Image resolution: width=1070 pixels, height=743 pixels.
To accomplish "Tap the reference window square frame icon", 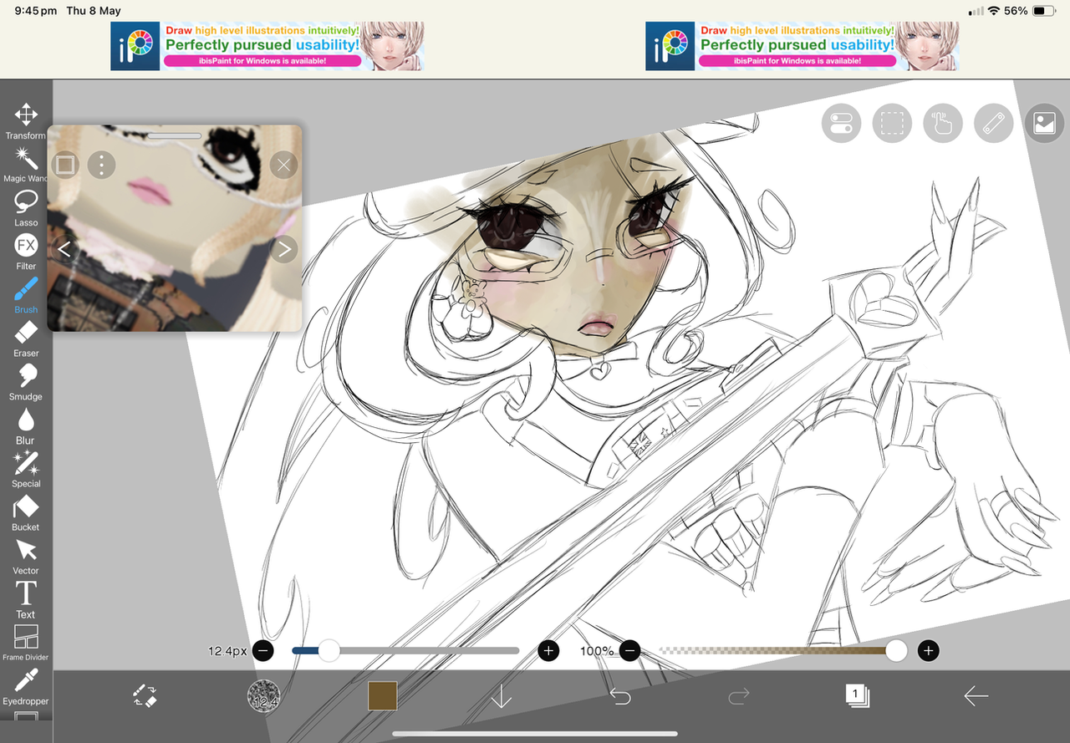I will coord(65,165).
